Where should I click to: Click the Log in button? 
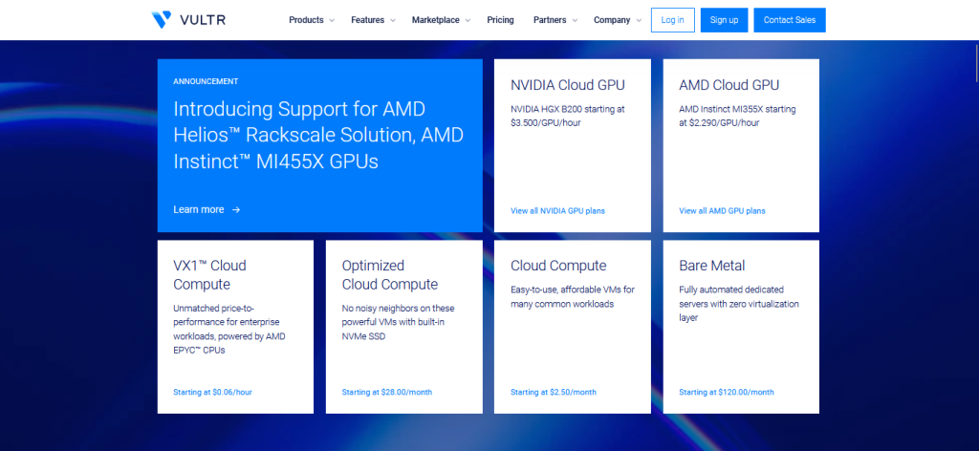[x=672, y=20]
